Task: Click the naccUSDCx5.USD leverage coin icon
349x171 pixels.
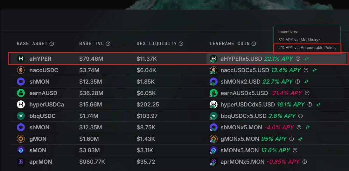Action: pyautogui.click(x=213, y=70)
